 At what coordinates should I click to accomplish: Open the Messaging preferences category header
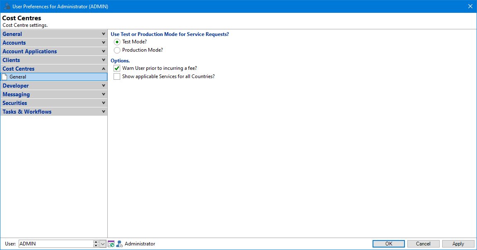coord(54,94)
